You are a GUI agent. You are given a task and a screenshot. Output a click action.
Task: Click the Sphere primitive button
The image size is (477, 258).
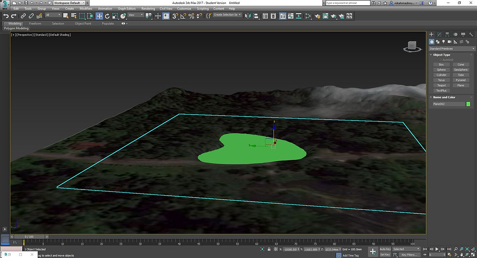(441, 69)
